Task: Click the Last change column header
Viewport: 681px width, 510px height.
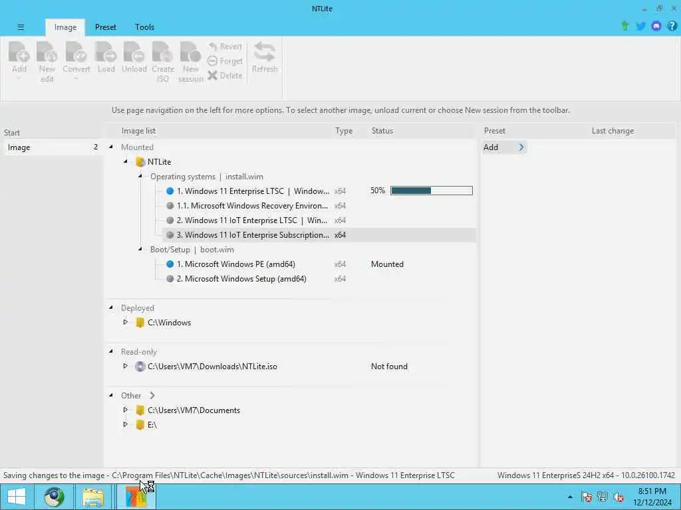Action: (613, 131)
